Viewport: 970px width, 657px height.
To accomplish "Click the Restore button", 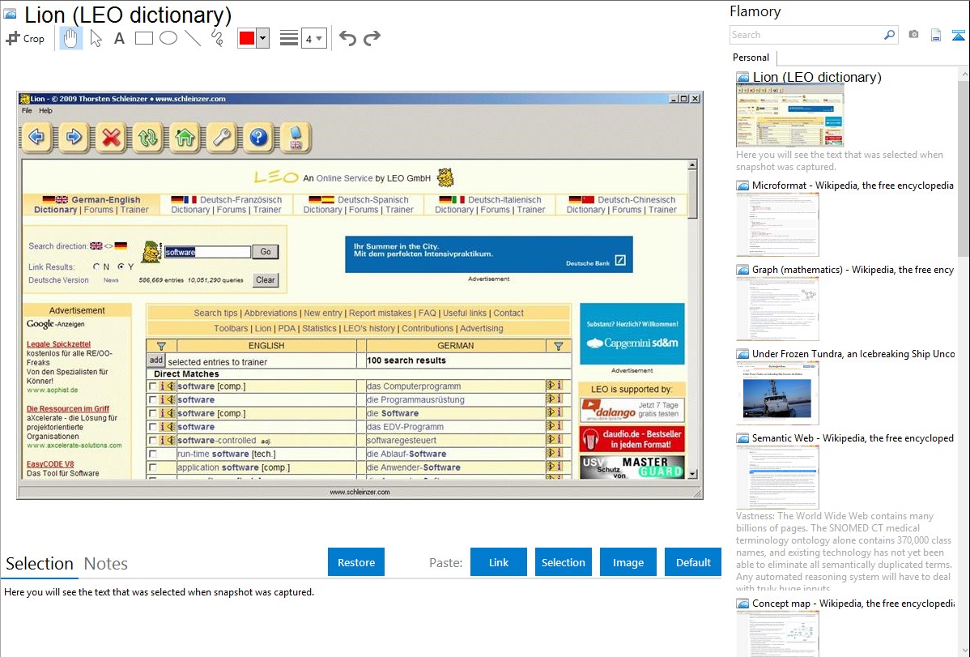I will point(356,562).
